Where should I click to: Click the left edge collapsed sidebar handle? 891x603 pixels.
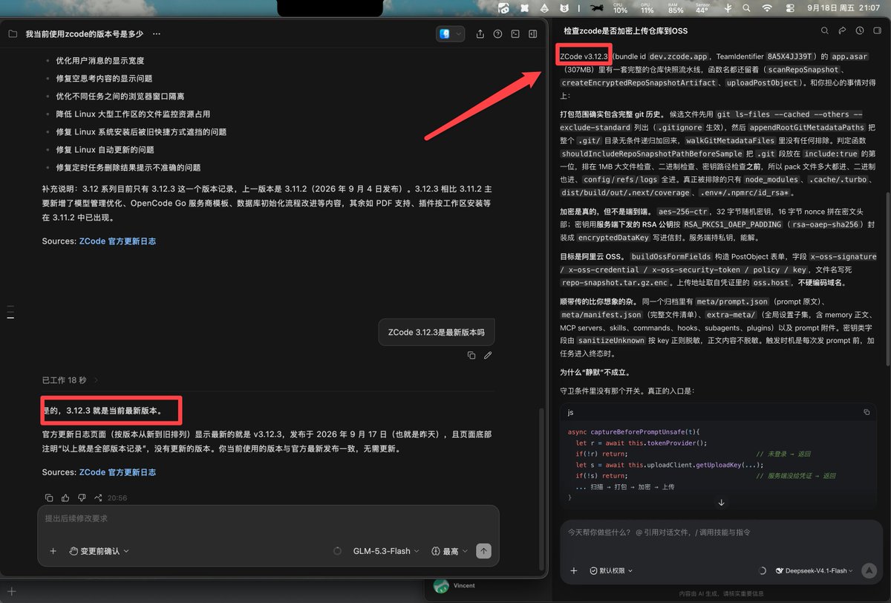[10, 312]
